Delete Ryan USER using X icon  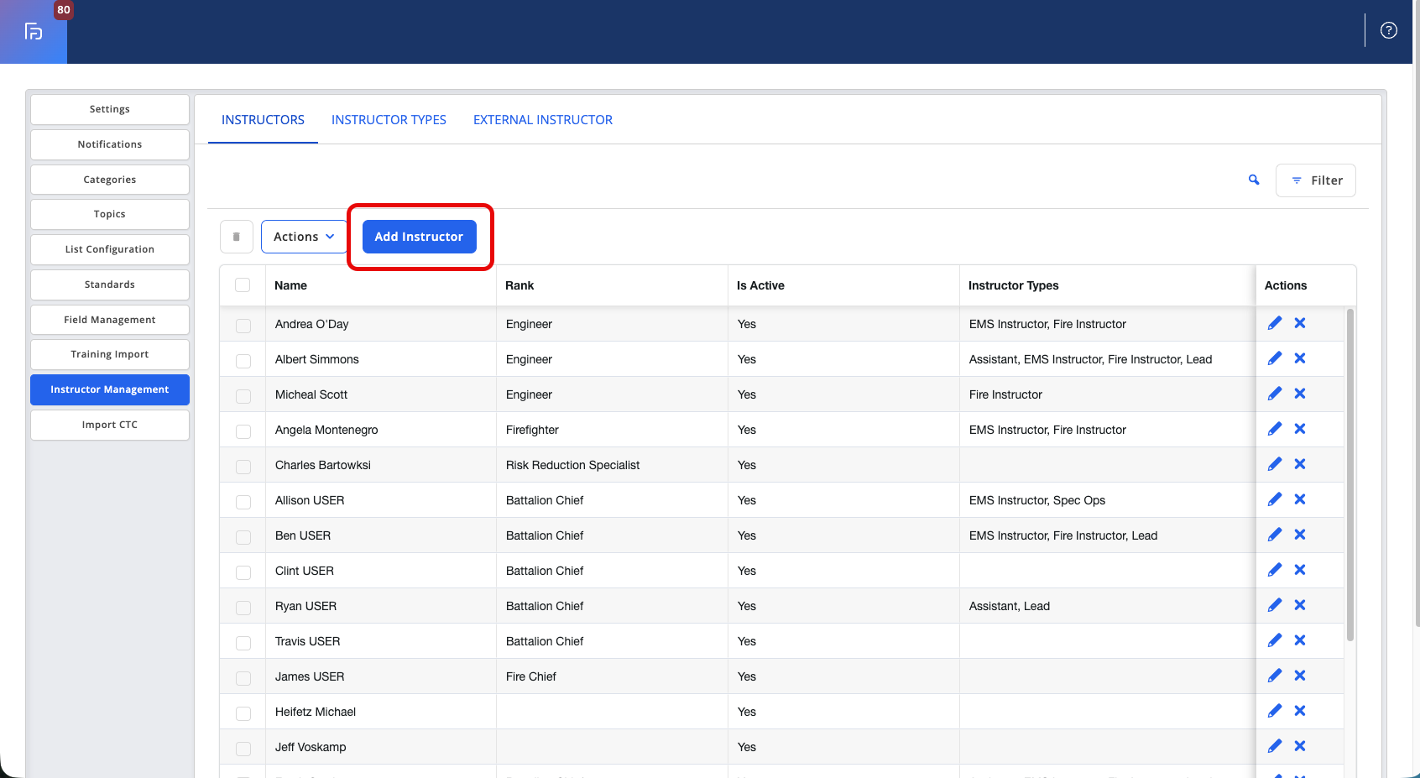tap(1300, 605)
